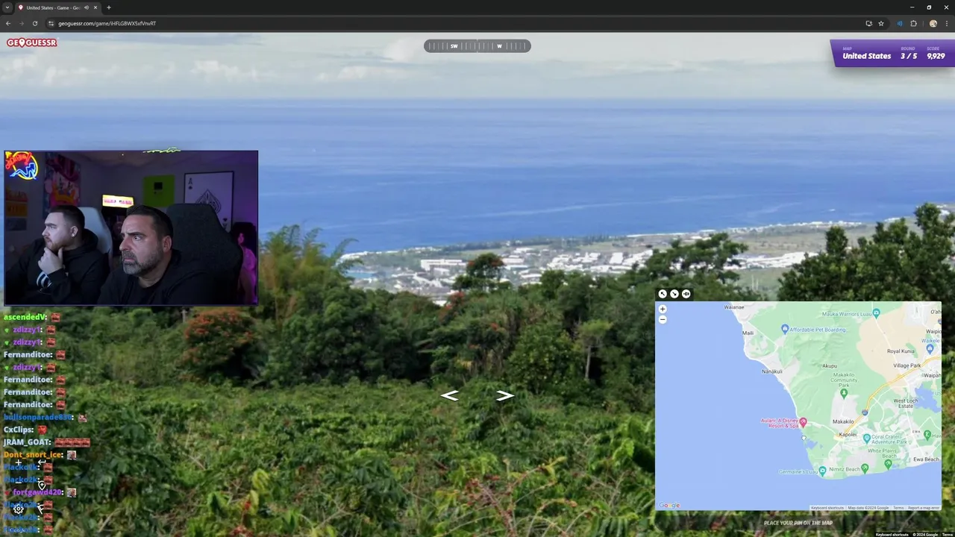Click the Nimitz Beach marker
955x537 pixels.
[x=865, y=468]
